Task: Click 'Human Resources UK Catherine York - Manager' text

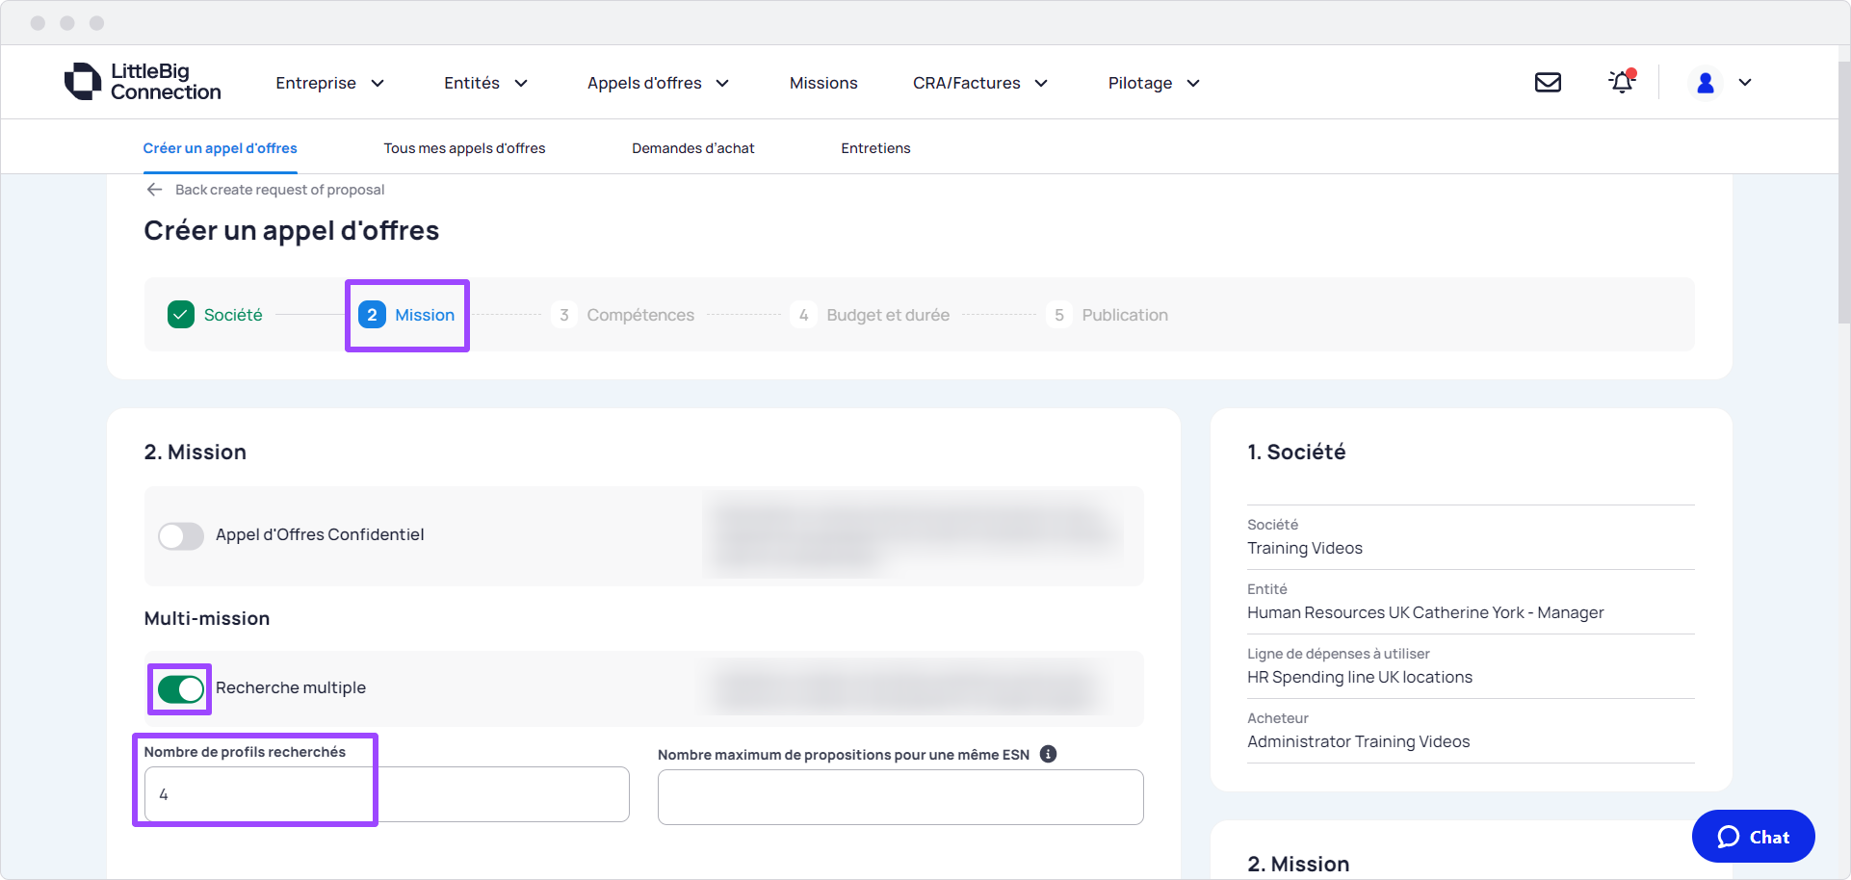Action: point(1425,612)
